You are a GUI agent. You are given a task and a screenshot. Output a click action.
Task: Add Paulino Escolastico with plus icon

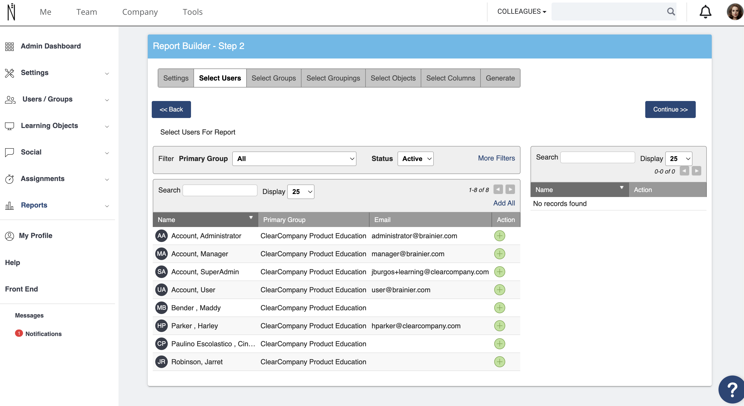[499, 344]
